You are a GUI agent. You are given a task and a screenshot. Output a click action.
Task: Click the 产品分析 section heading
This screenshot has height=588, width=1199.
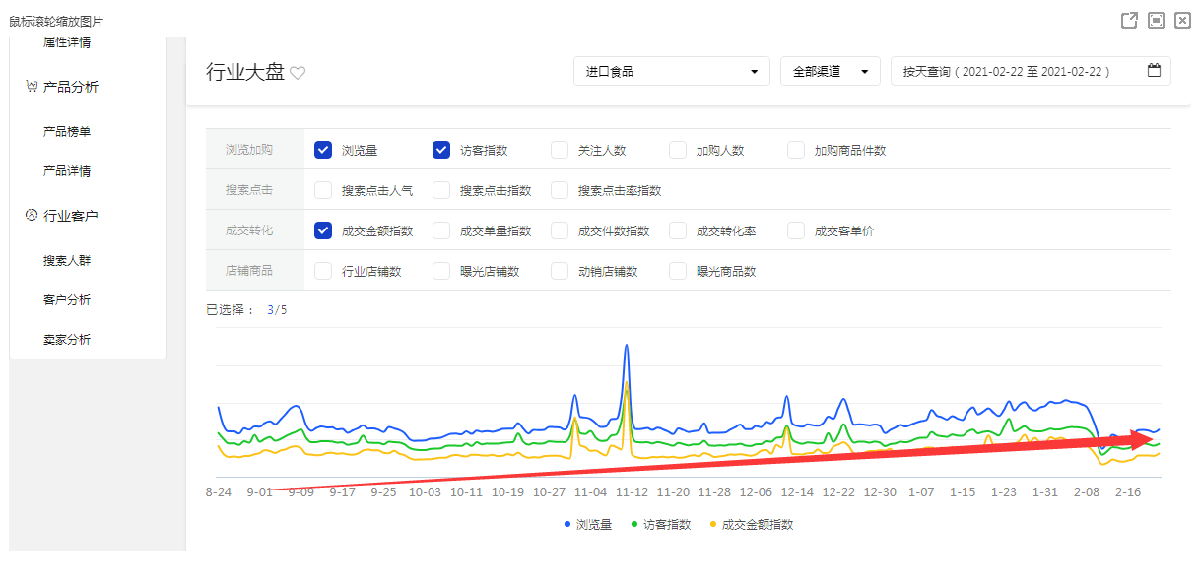71,87
